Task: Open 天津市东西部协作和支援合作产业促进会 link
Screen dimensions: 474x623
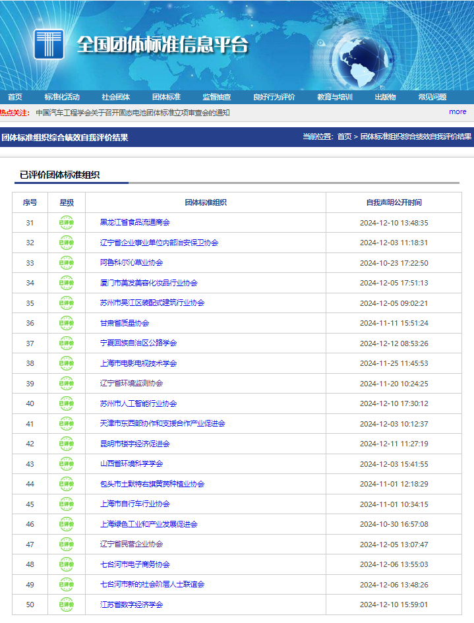Action: (162, 423)
